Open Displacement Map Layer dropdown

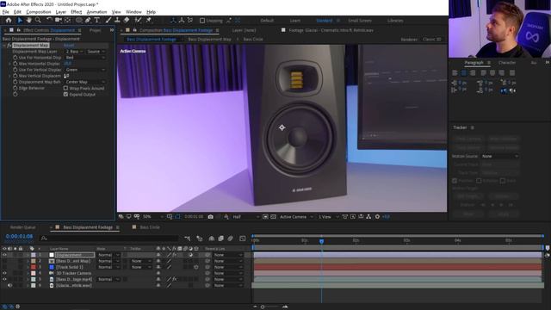75,52
